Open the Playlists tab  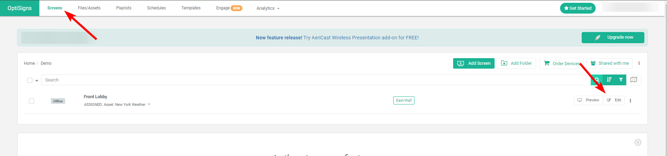coord(124,8)
